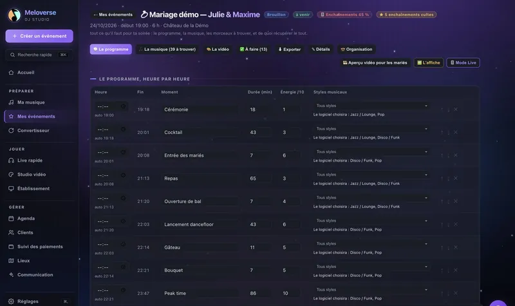Remove the Bouquet row with X
Viewport: 515px width, 306px height.
[x=456, y=270]
